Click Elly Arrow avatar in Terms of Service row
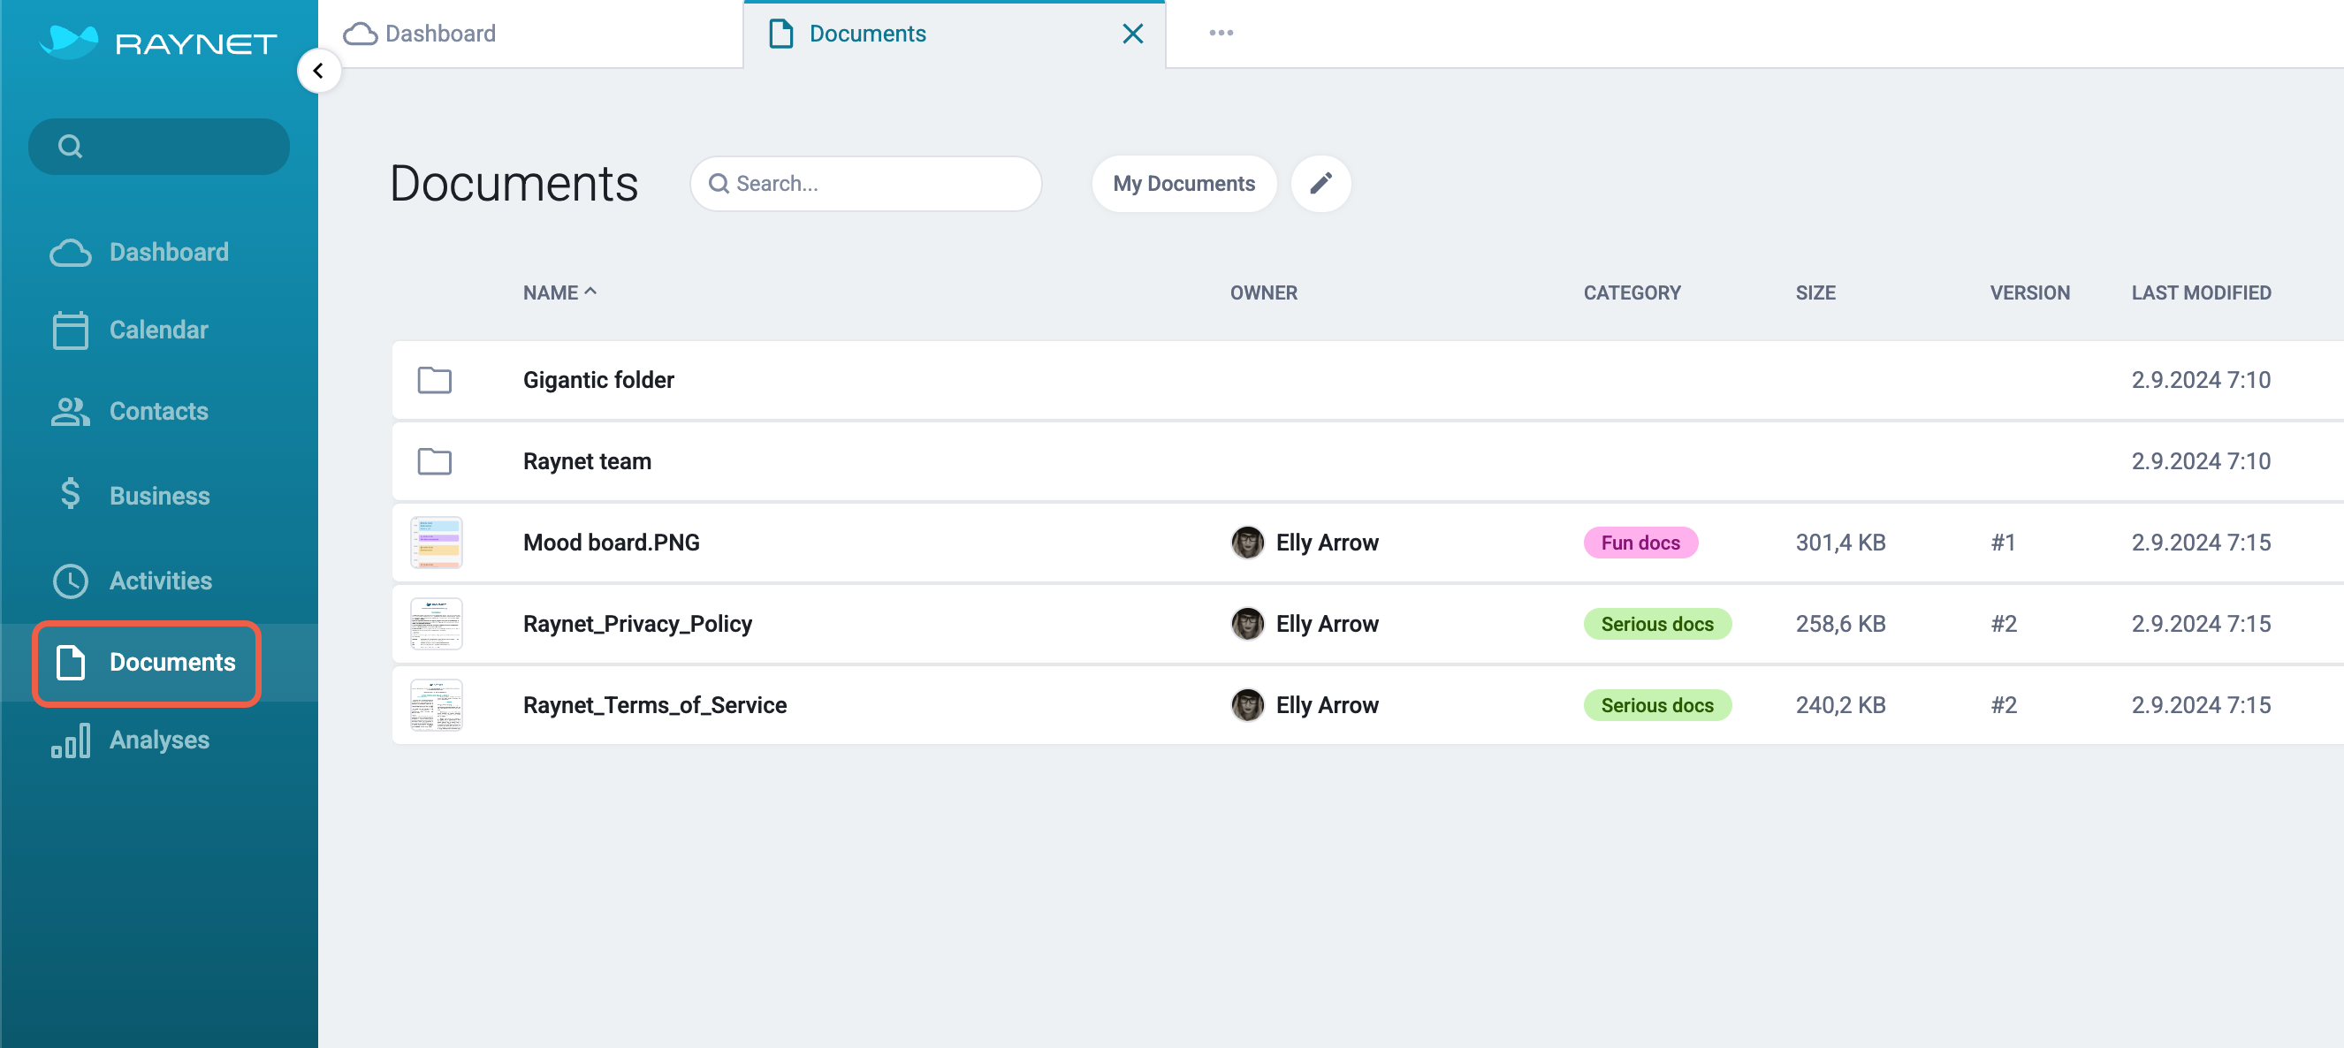Viewport: 2344px width, 1048px height. (x=1247, y=705)
